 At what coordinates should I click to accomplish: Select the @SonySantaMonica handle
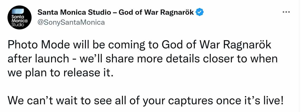pyautogui.click(x=71, y=22)
